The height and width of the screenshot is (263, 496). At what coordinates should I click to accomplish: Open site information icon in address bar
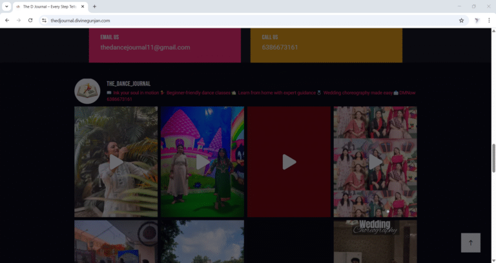pyautogui.click(x=45, y=21)
